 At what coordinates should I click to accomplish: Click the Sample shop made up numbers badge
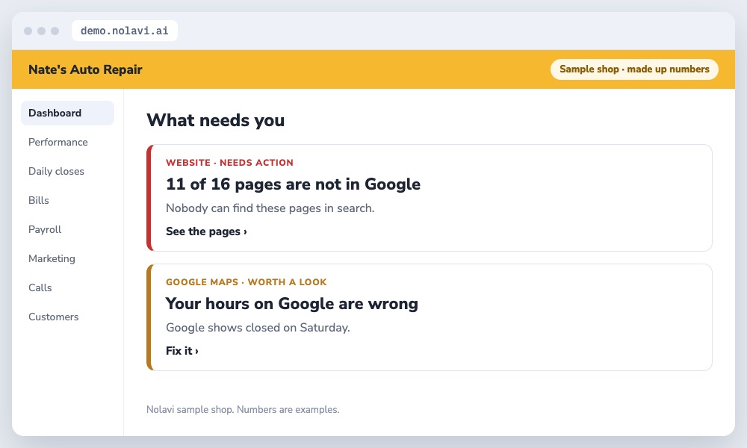click(634, 69)
